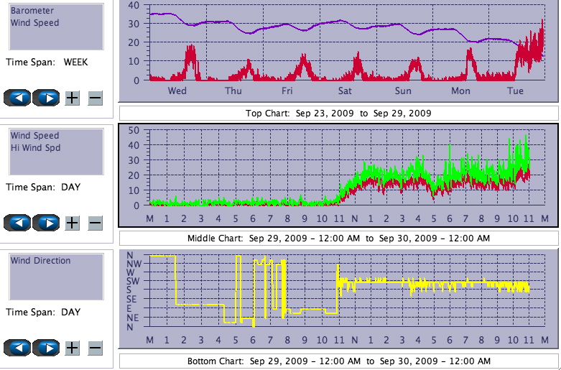Click Tue on the weekly chart axis
The width and height of the screenshot is (561, 370).
click(515, 91)
